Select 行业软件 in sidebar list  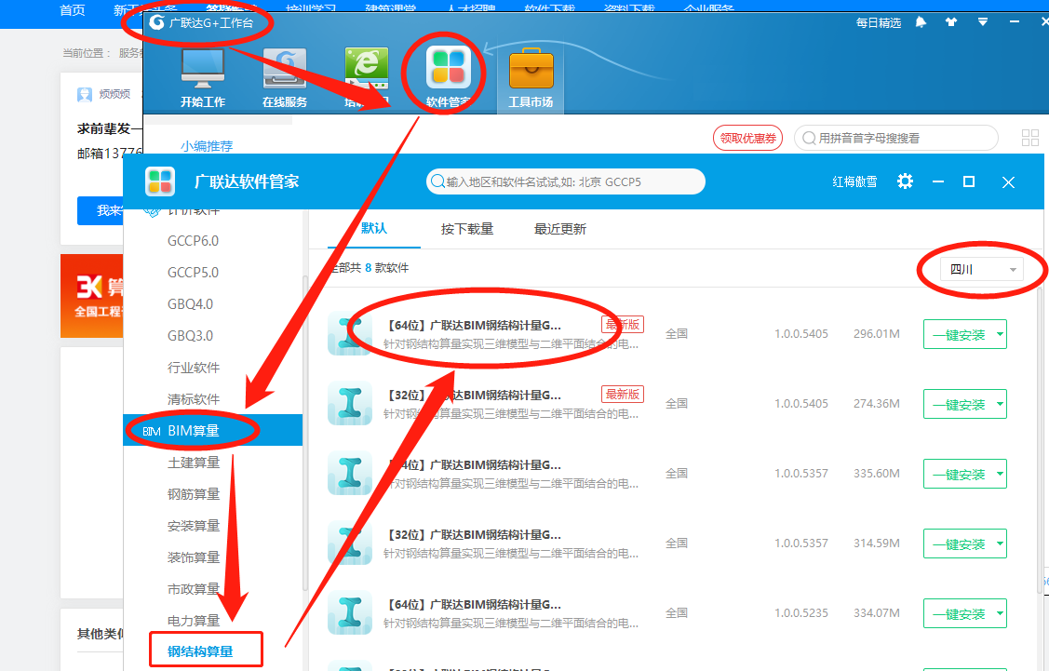click(x=194, y=368)
